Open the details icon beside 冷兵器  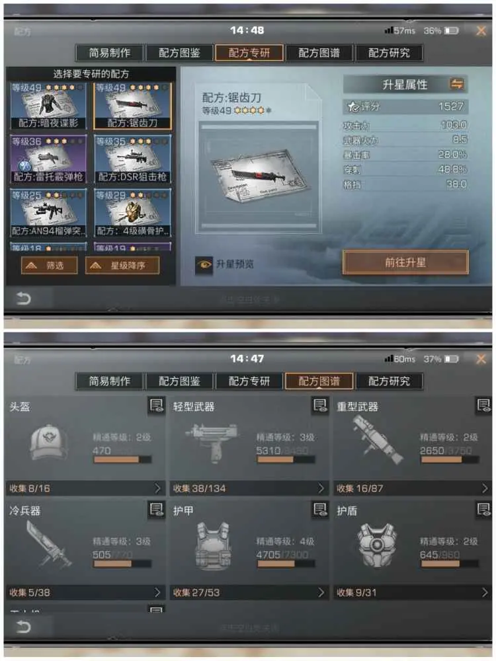point(157,509)
